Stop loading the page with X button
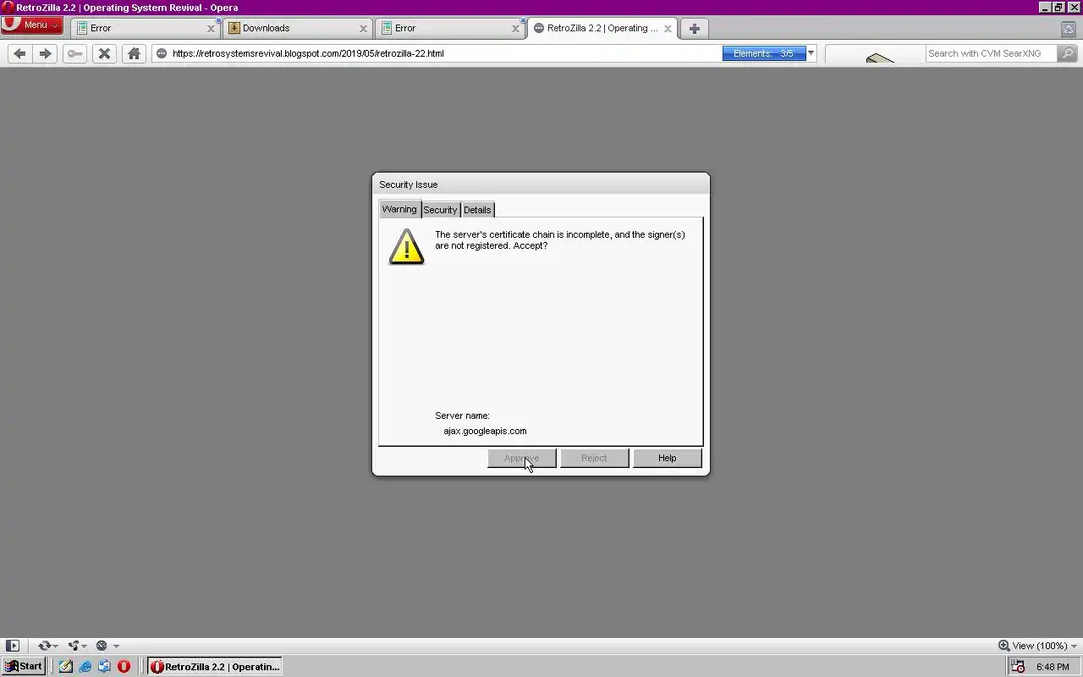This screenshot has width=1083, height=677. [x=105, y=53]
